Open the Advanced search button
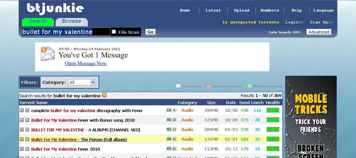 (x=319, y=32)
